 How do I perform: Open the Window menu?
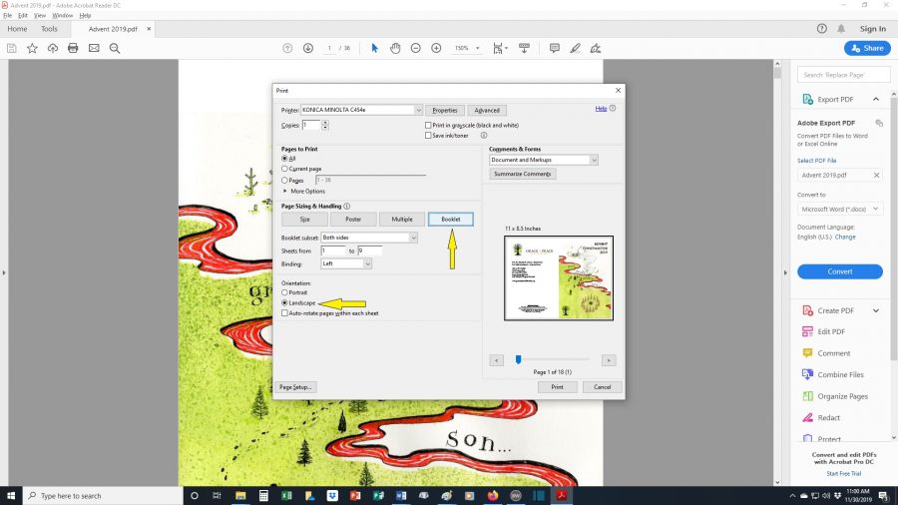click(62, 16)
